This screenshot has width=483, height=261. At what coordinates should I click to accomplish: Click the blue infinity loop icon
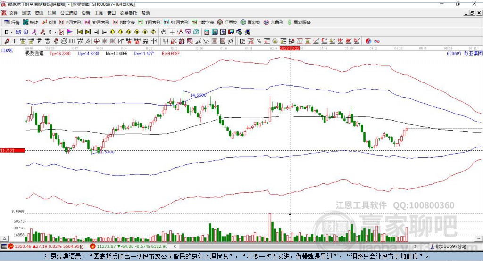coord(377,41)
